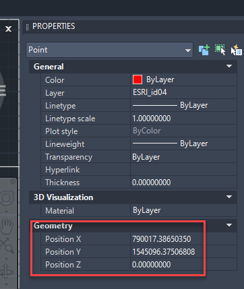Click the Linetype property label
Viewport: 244px width, 289px height.
[61, 106]
